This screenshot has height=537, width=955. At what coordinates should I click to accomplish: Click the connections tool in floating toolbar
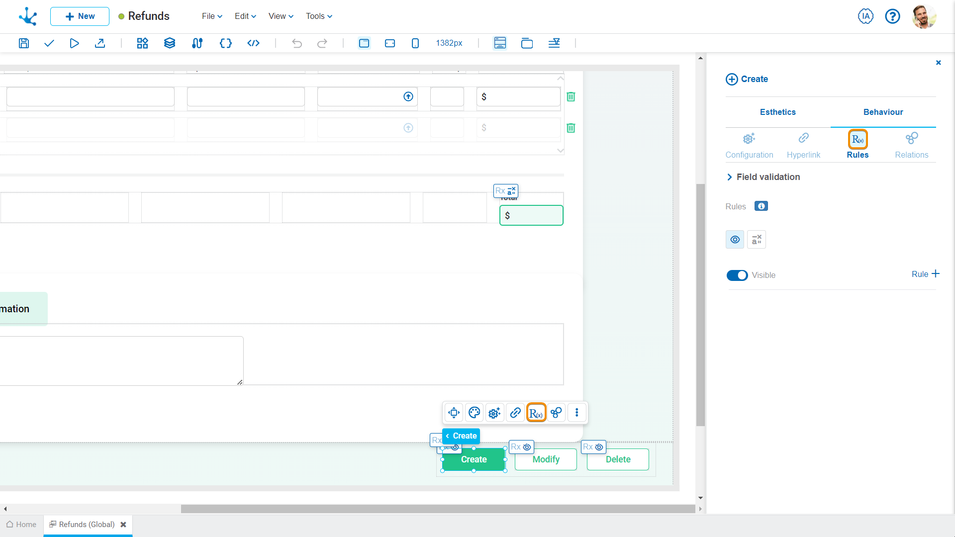pos(556,412)
